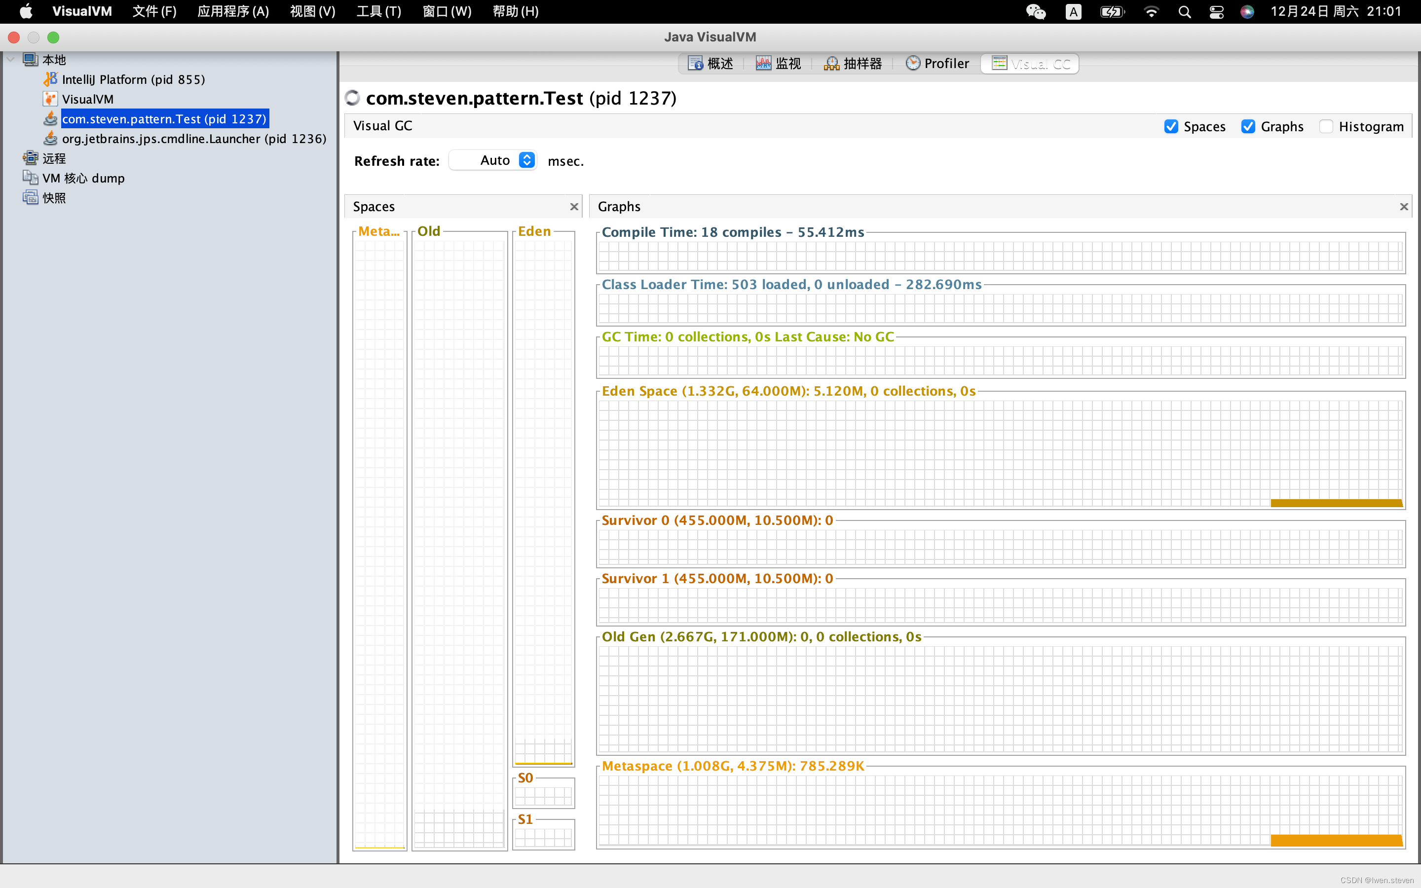Image resolution: width=1421 pixels, height=888 pixels.
Task: Click the 本地 computer icon in tree
Action: coord(31,59)
